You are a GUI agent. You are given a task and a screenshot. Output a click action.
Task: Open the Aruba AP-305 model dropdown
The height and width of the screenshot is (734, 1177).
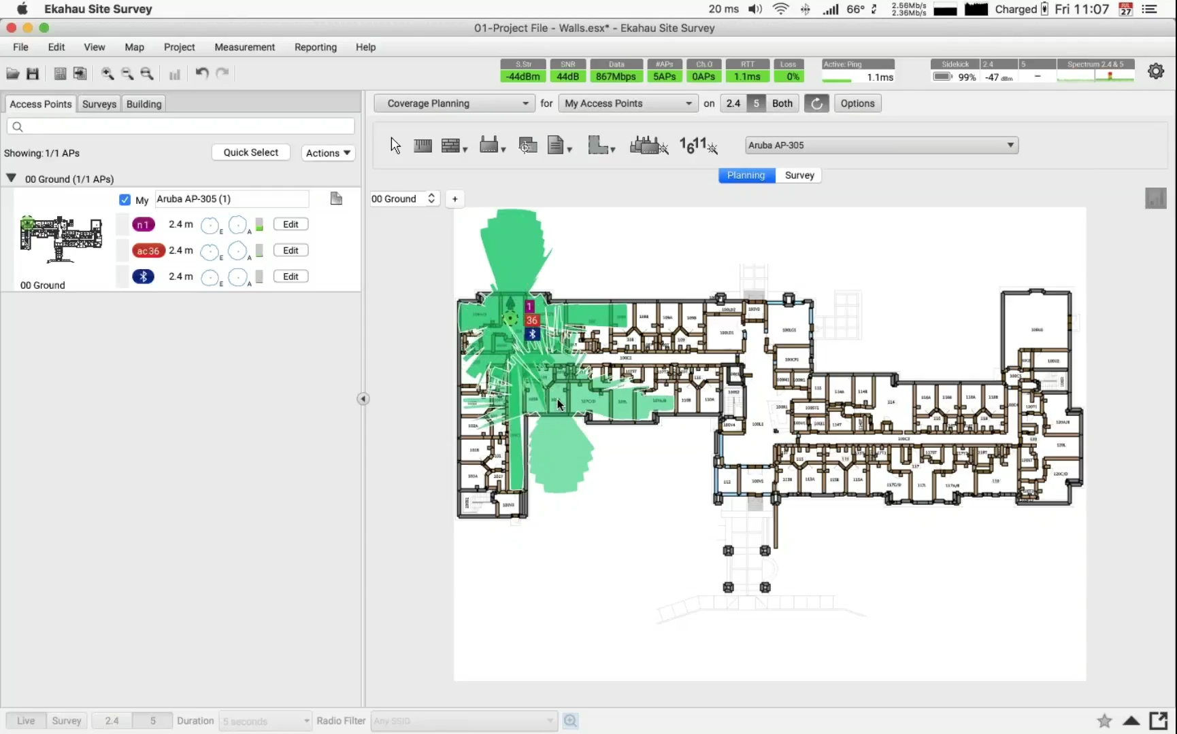(x=882, y=145)
